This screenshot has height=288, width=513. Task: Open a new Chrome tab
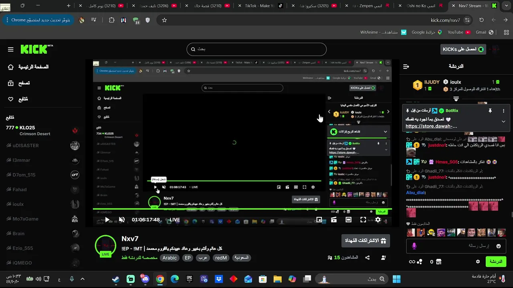[69, 6]
